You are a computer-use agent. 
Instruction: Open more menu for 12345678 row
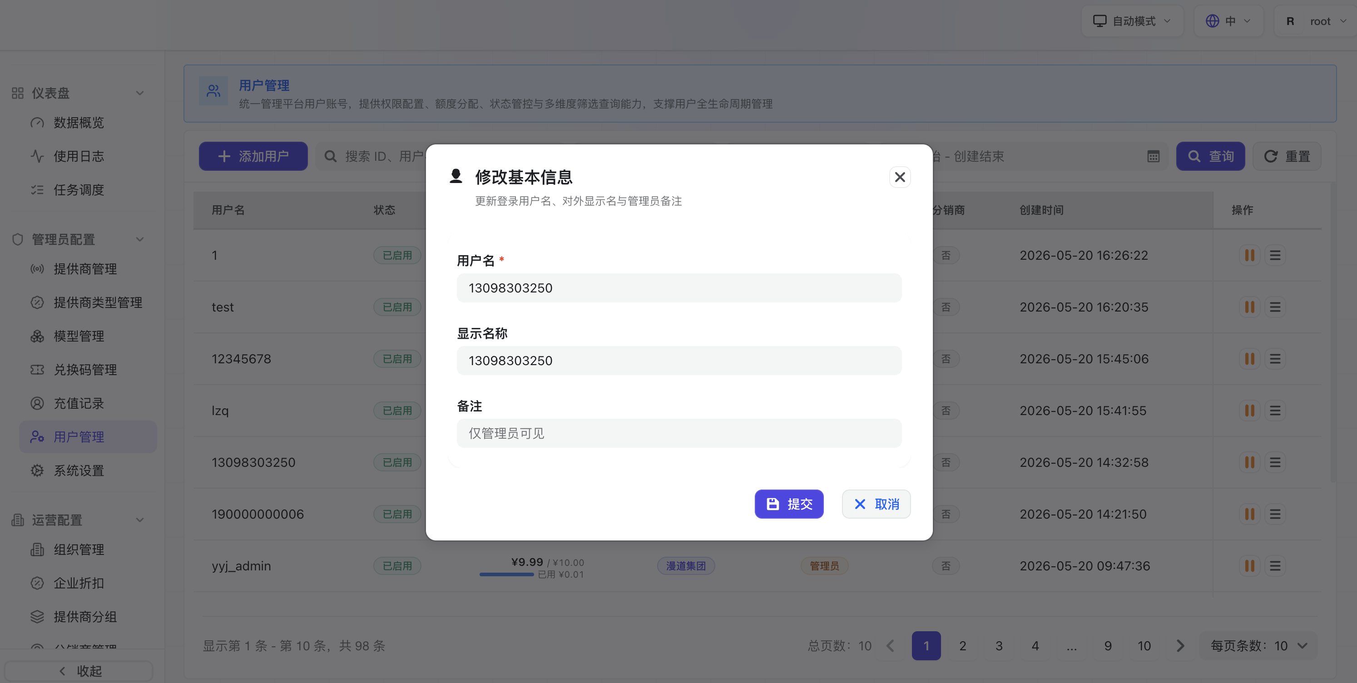[x=1275, y=359]
